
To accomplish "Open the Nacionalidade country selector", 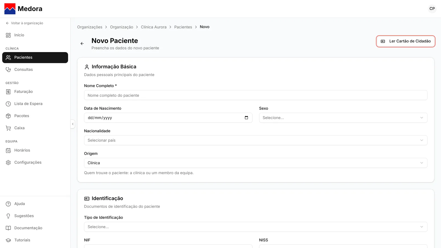I will pos(256,140).
